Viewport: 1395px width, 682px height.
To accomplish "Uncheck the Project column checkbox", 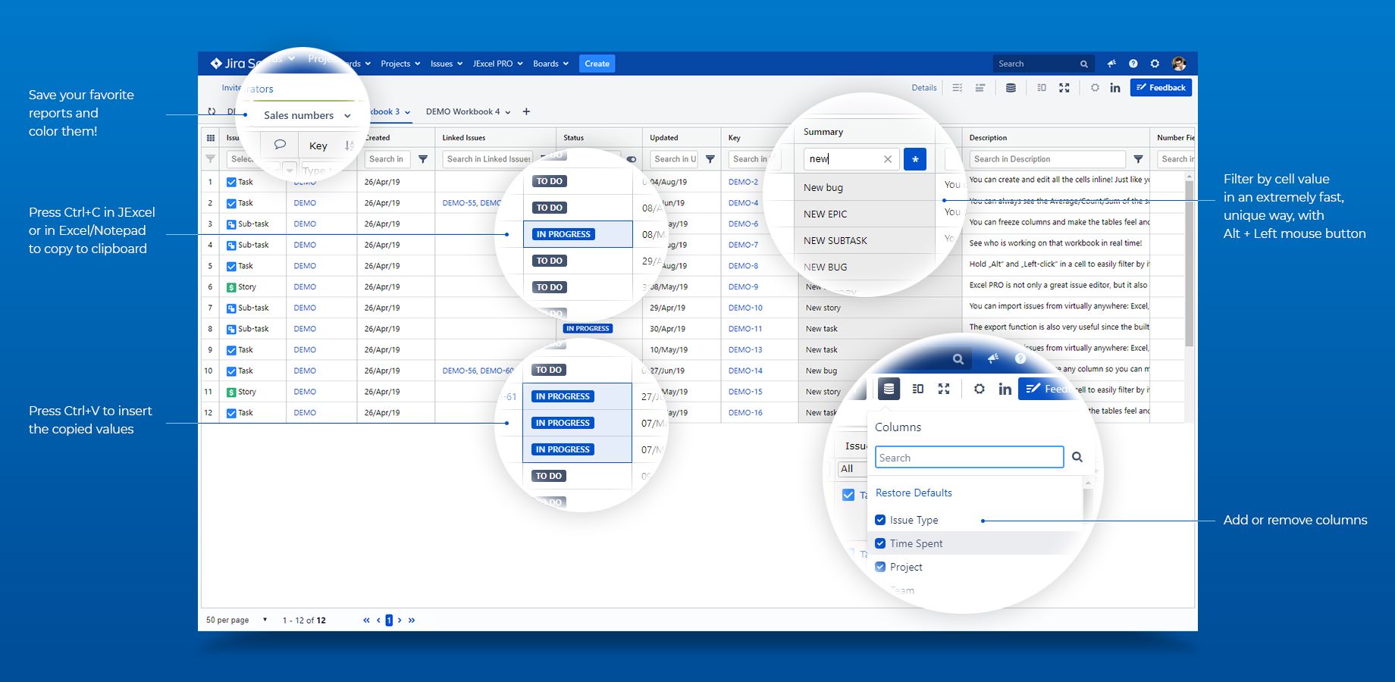I will (x=880, y=567).
